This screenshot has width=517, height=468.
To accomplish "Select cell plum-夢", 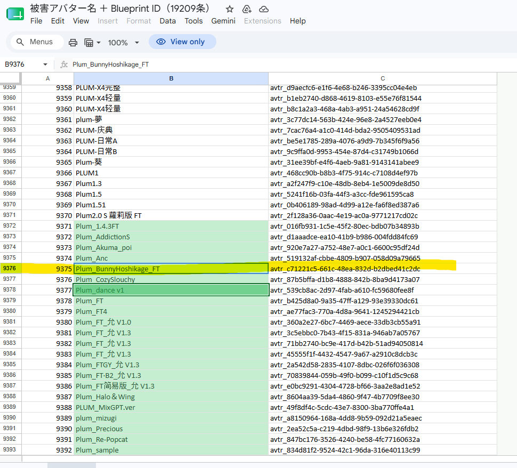I will 171,119.
